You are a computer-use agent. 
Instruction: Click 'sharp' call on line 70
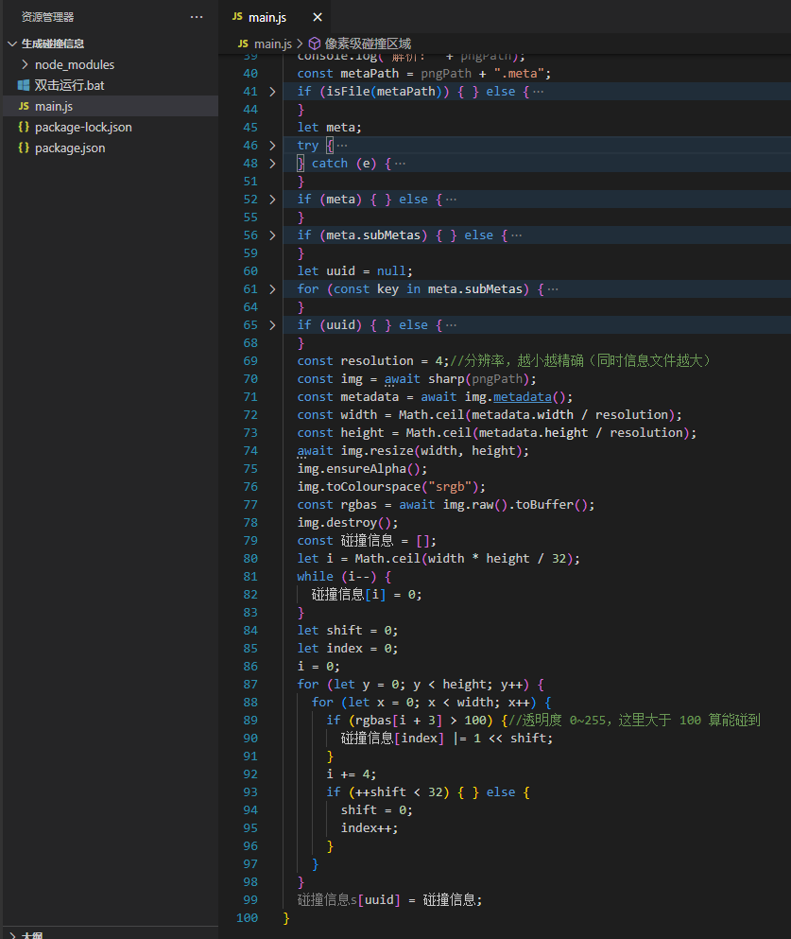click(446, 379)
